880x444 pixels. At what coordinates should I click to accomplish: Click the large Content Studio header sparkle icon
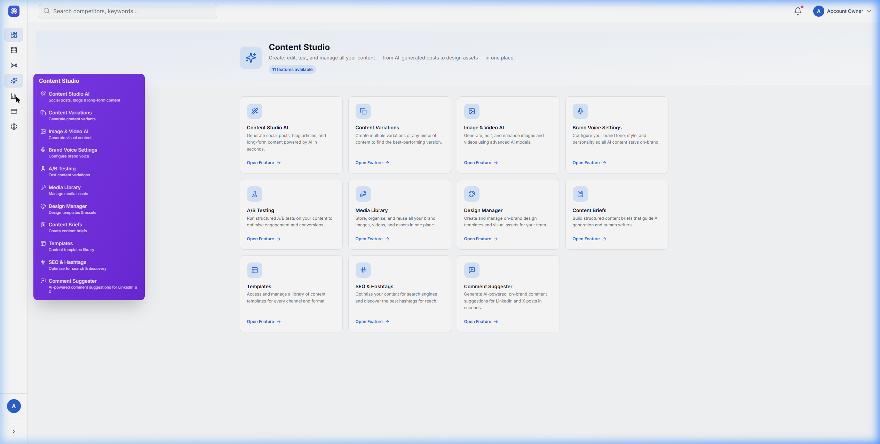pos(251,58)
